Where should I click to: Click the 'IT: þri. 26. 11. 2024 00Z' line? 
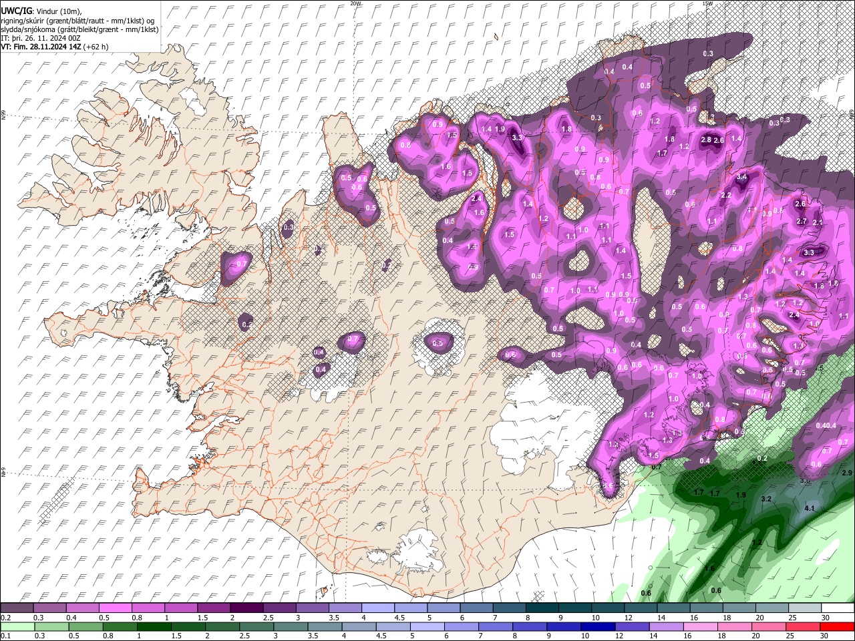point(41,38)
